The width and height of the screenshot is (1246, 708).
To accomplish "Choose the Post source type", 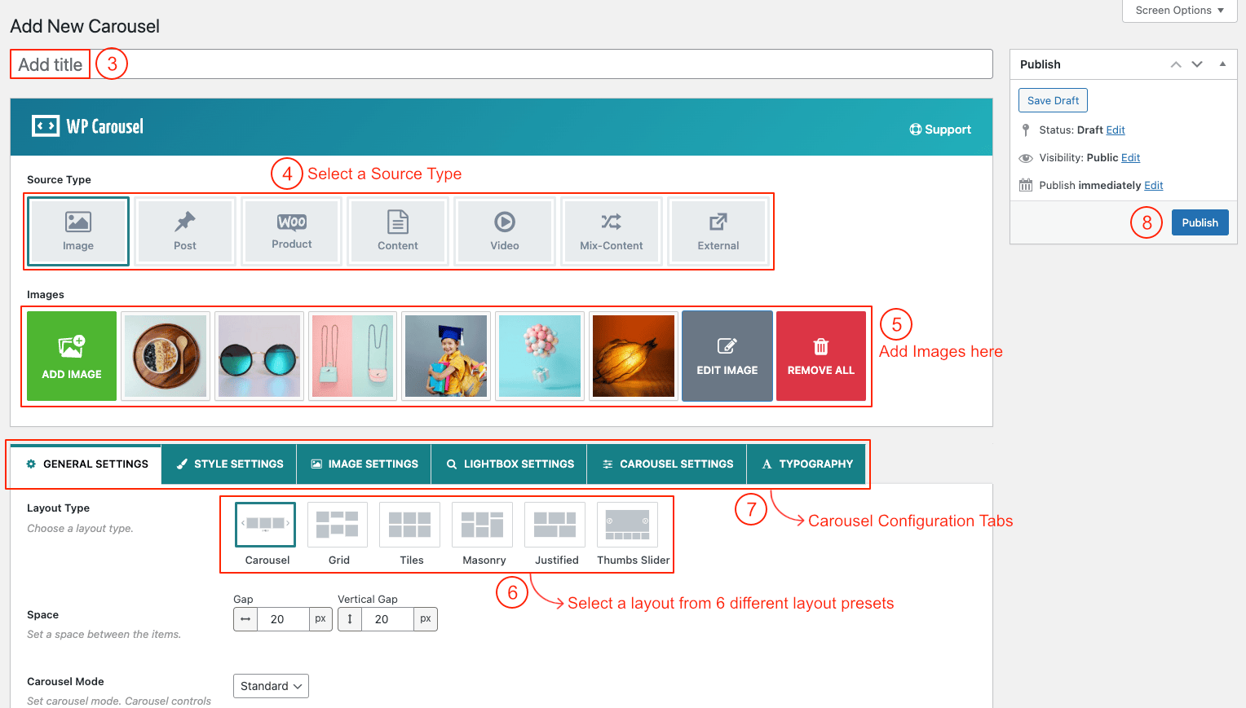I will (185, 231).
